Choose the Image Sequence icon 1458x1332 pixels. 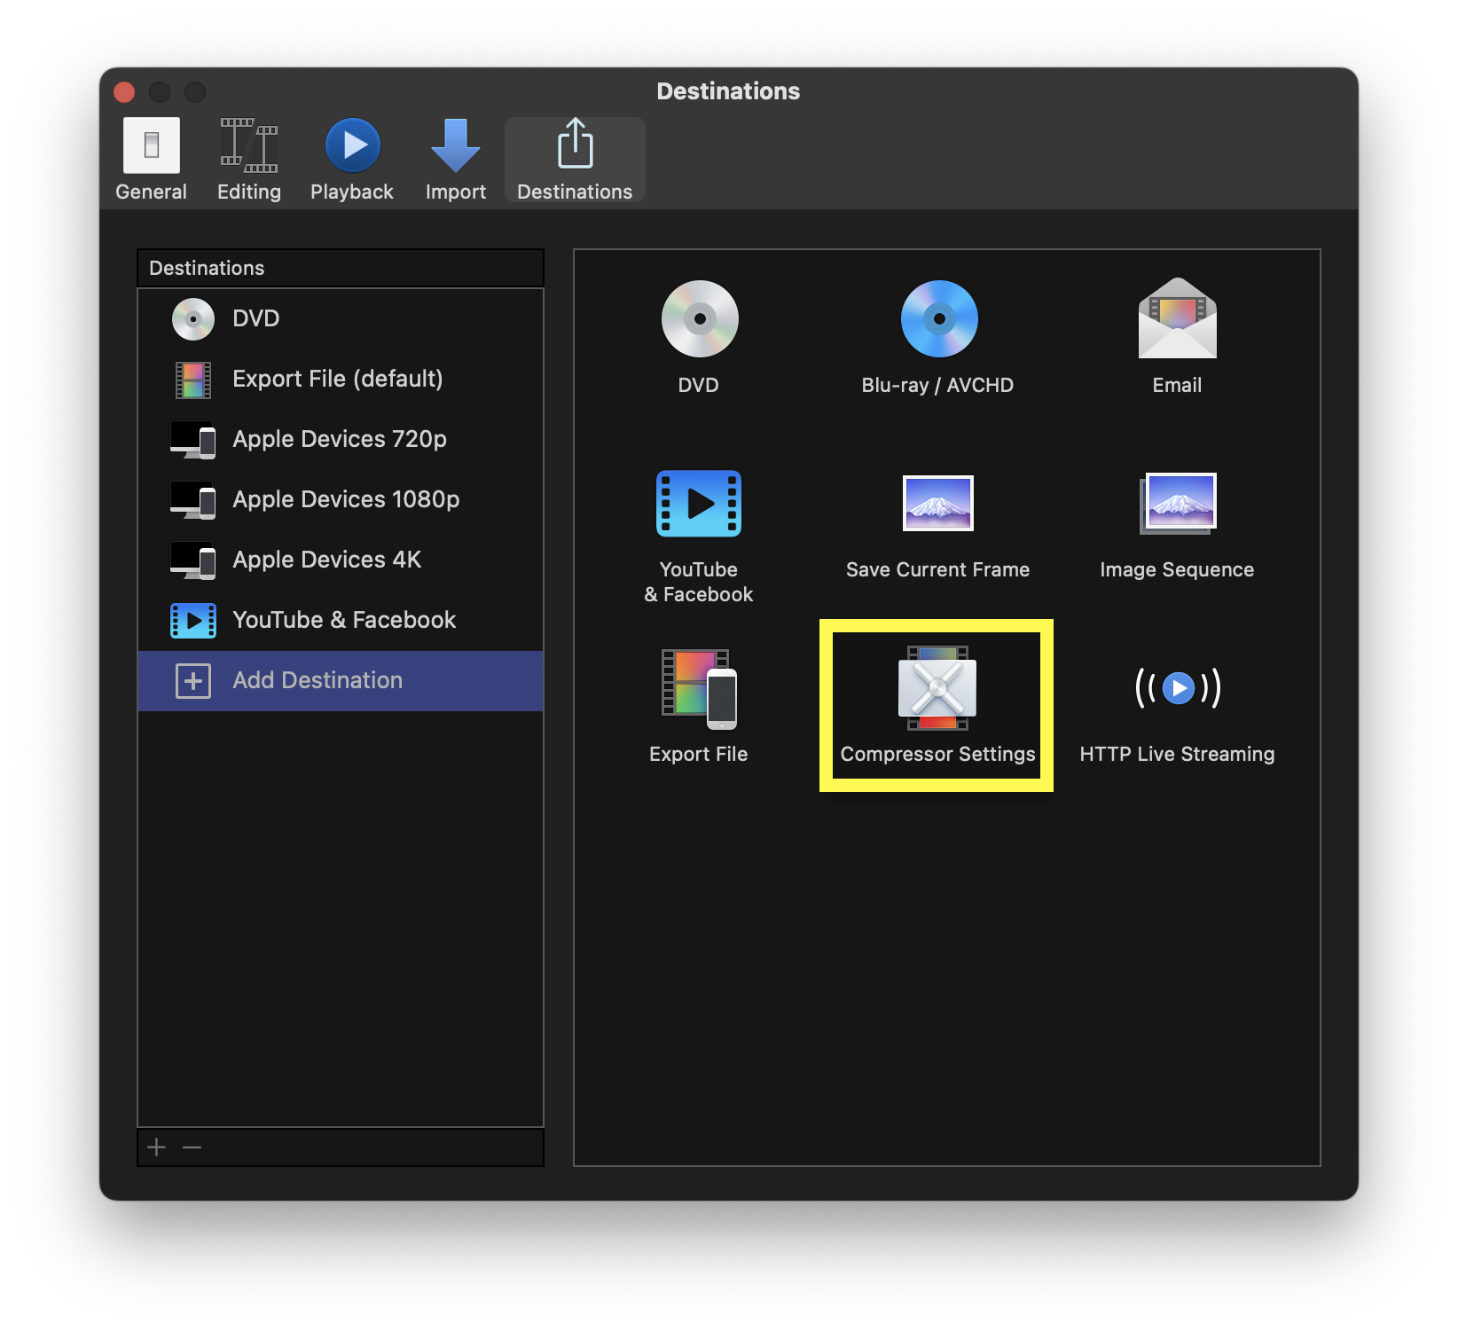tap(1178, 503)
